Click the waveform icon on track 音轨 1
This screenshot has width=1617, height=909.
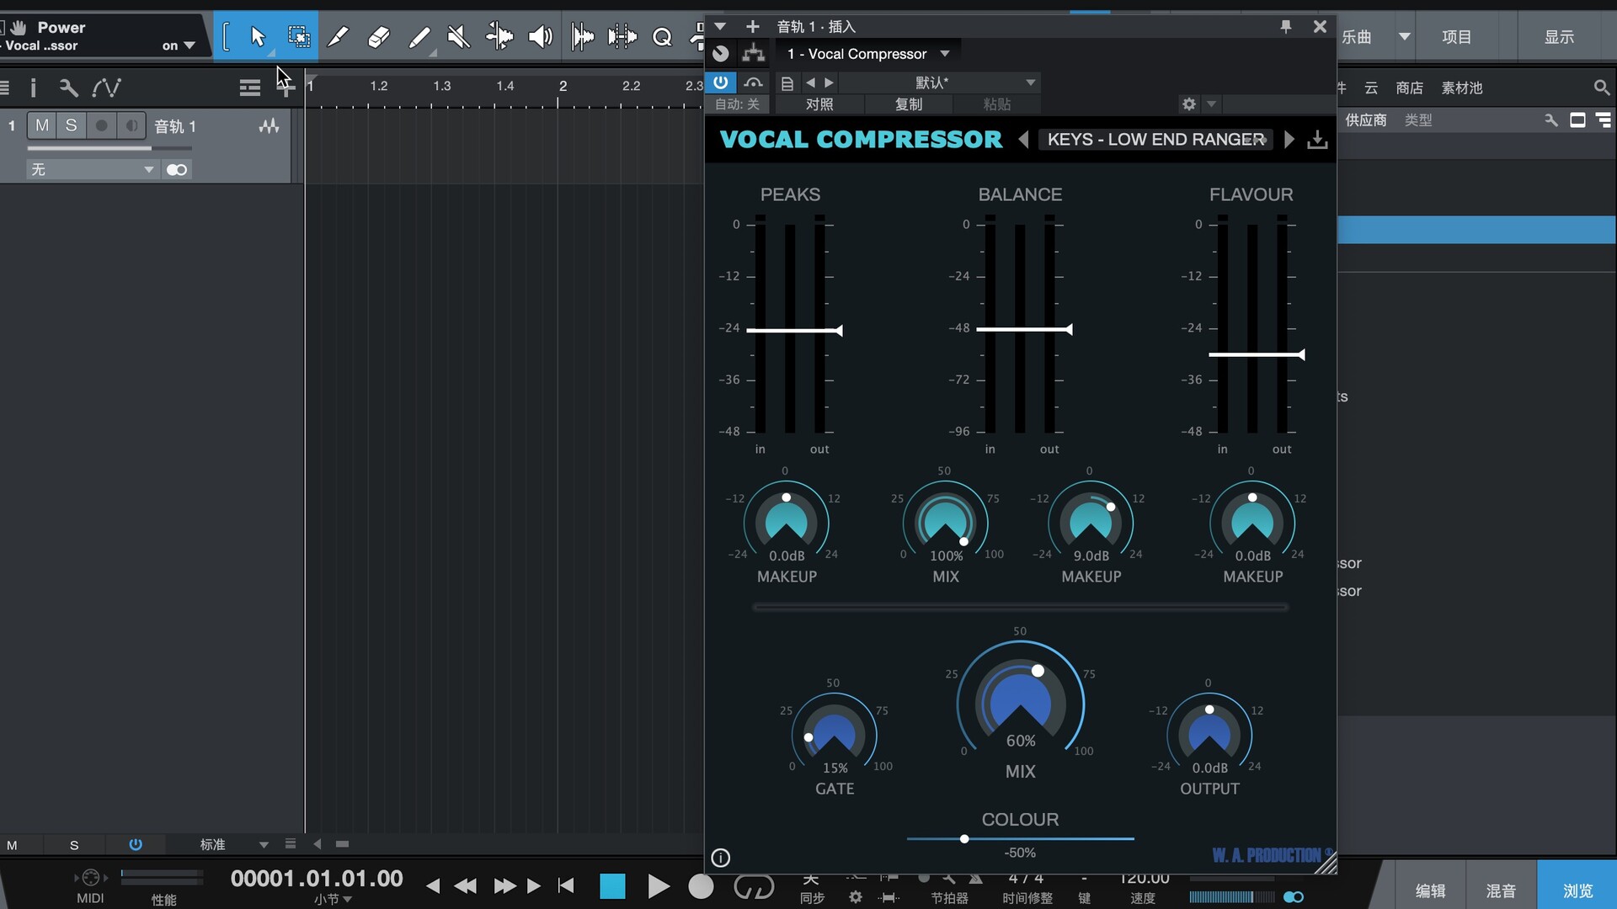tap(269, 126)
